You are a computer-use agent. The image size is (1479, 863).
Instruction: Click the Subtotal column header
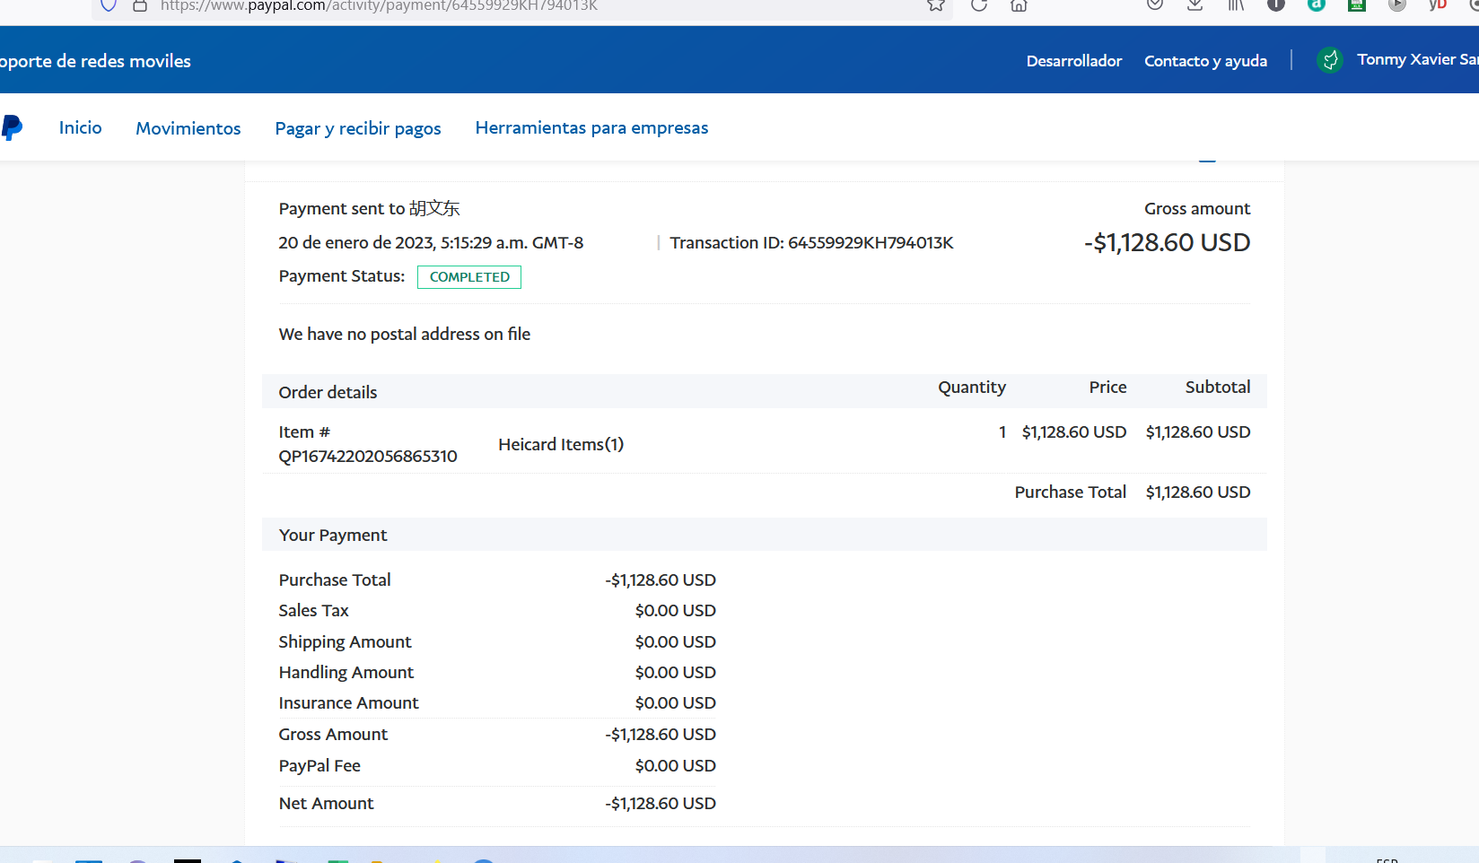pos(1218,387)
